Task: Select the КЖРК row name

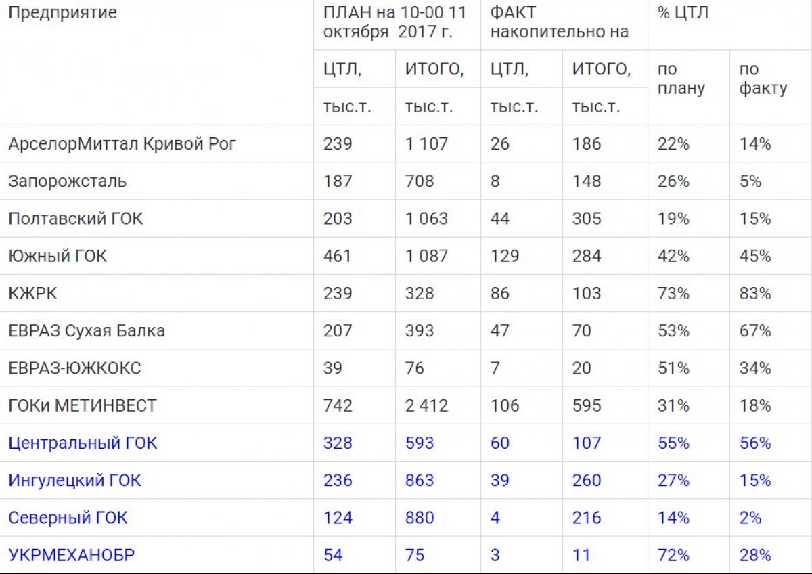Action: [x=32, y=293]
